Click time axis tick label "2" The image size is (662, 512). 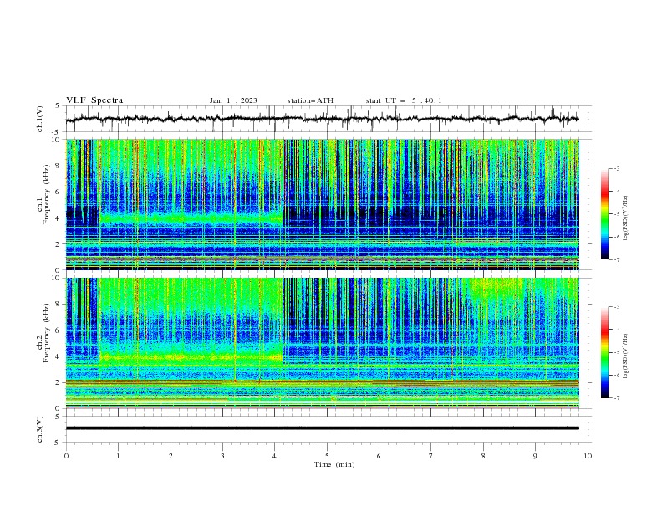(171, 456)
